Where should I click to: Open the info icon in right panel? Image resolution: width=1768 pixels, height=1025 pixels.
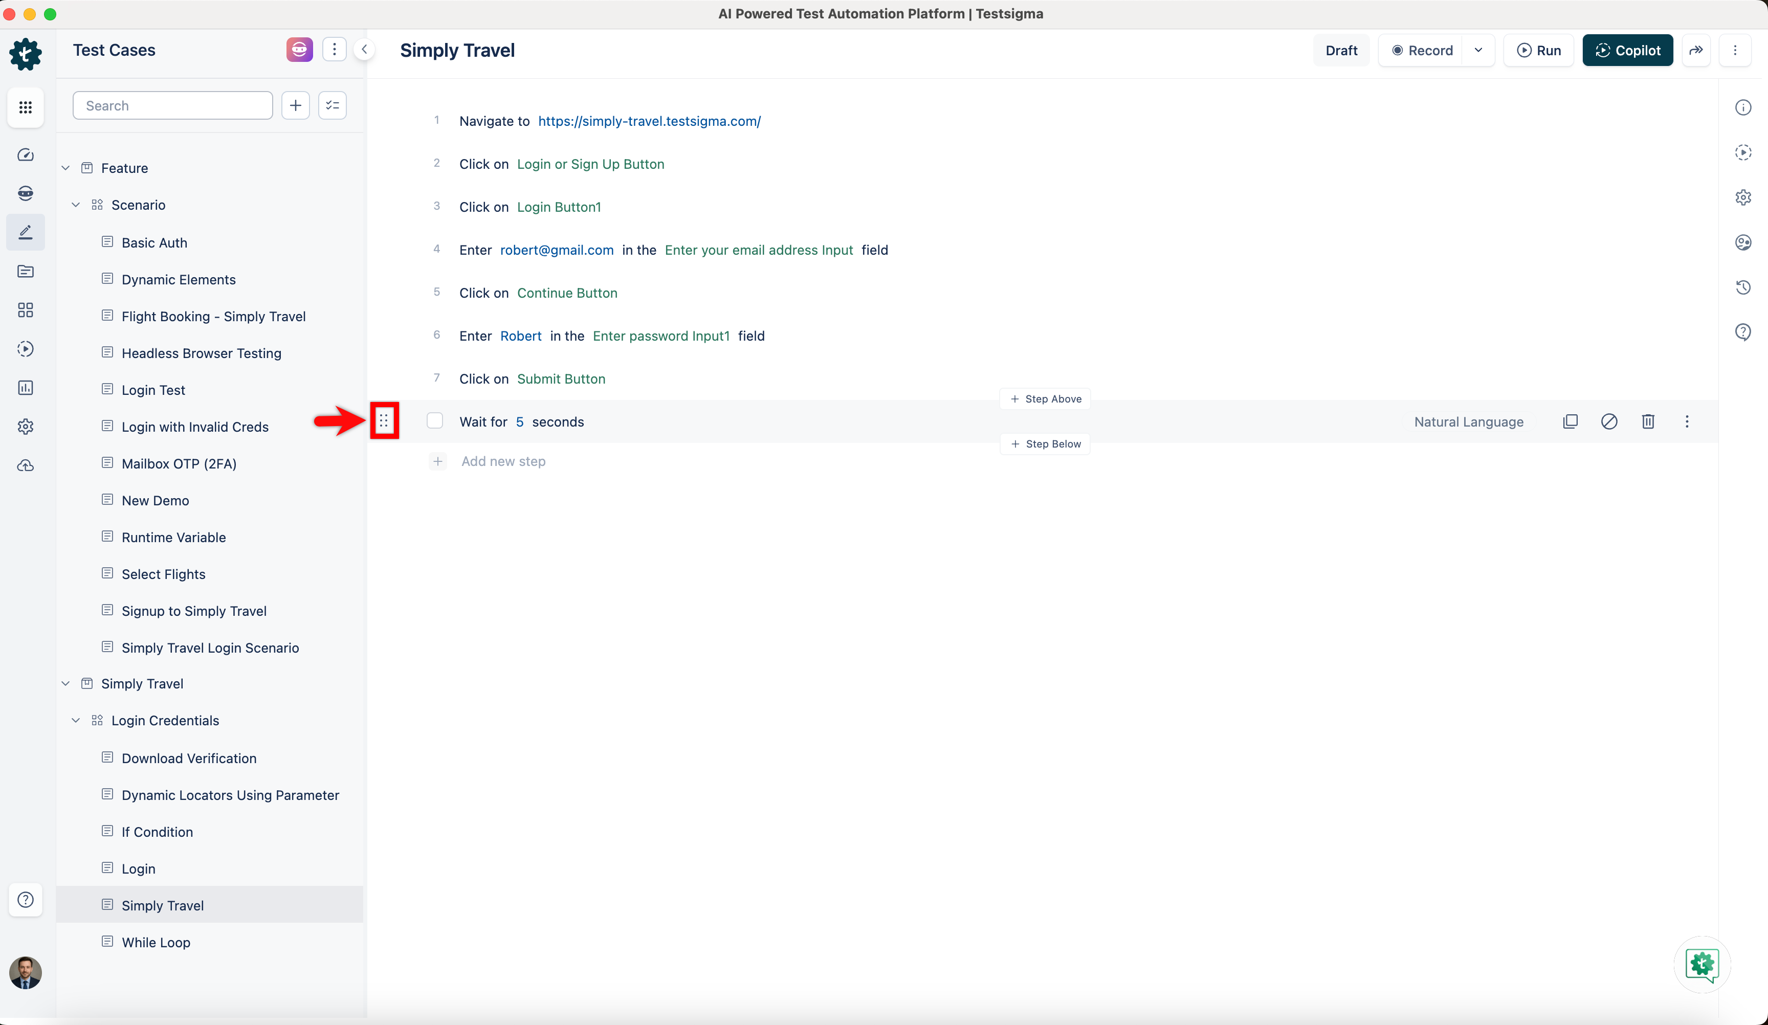1743,107
